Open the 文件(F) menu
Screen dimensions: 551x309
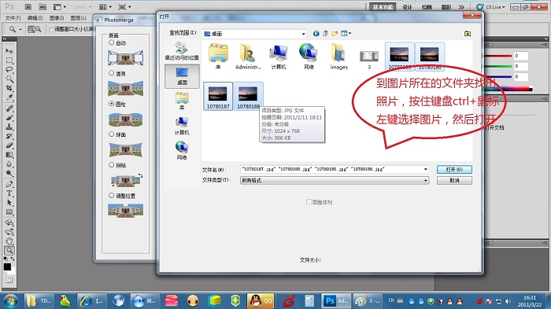tap(13, 18)
